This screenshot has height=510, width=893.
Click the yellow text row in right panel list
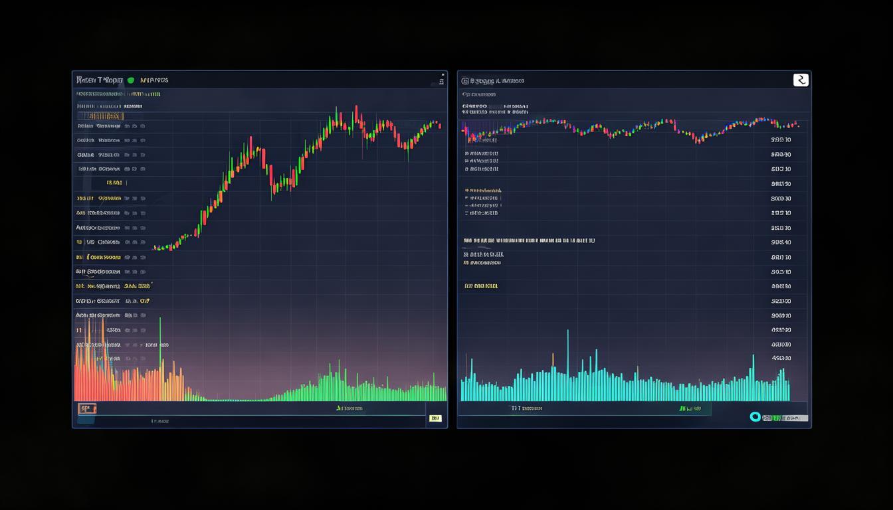(x=481, y=286)
